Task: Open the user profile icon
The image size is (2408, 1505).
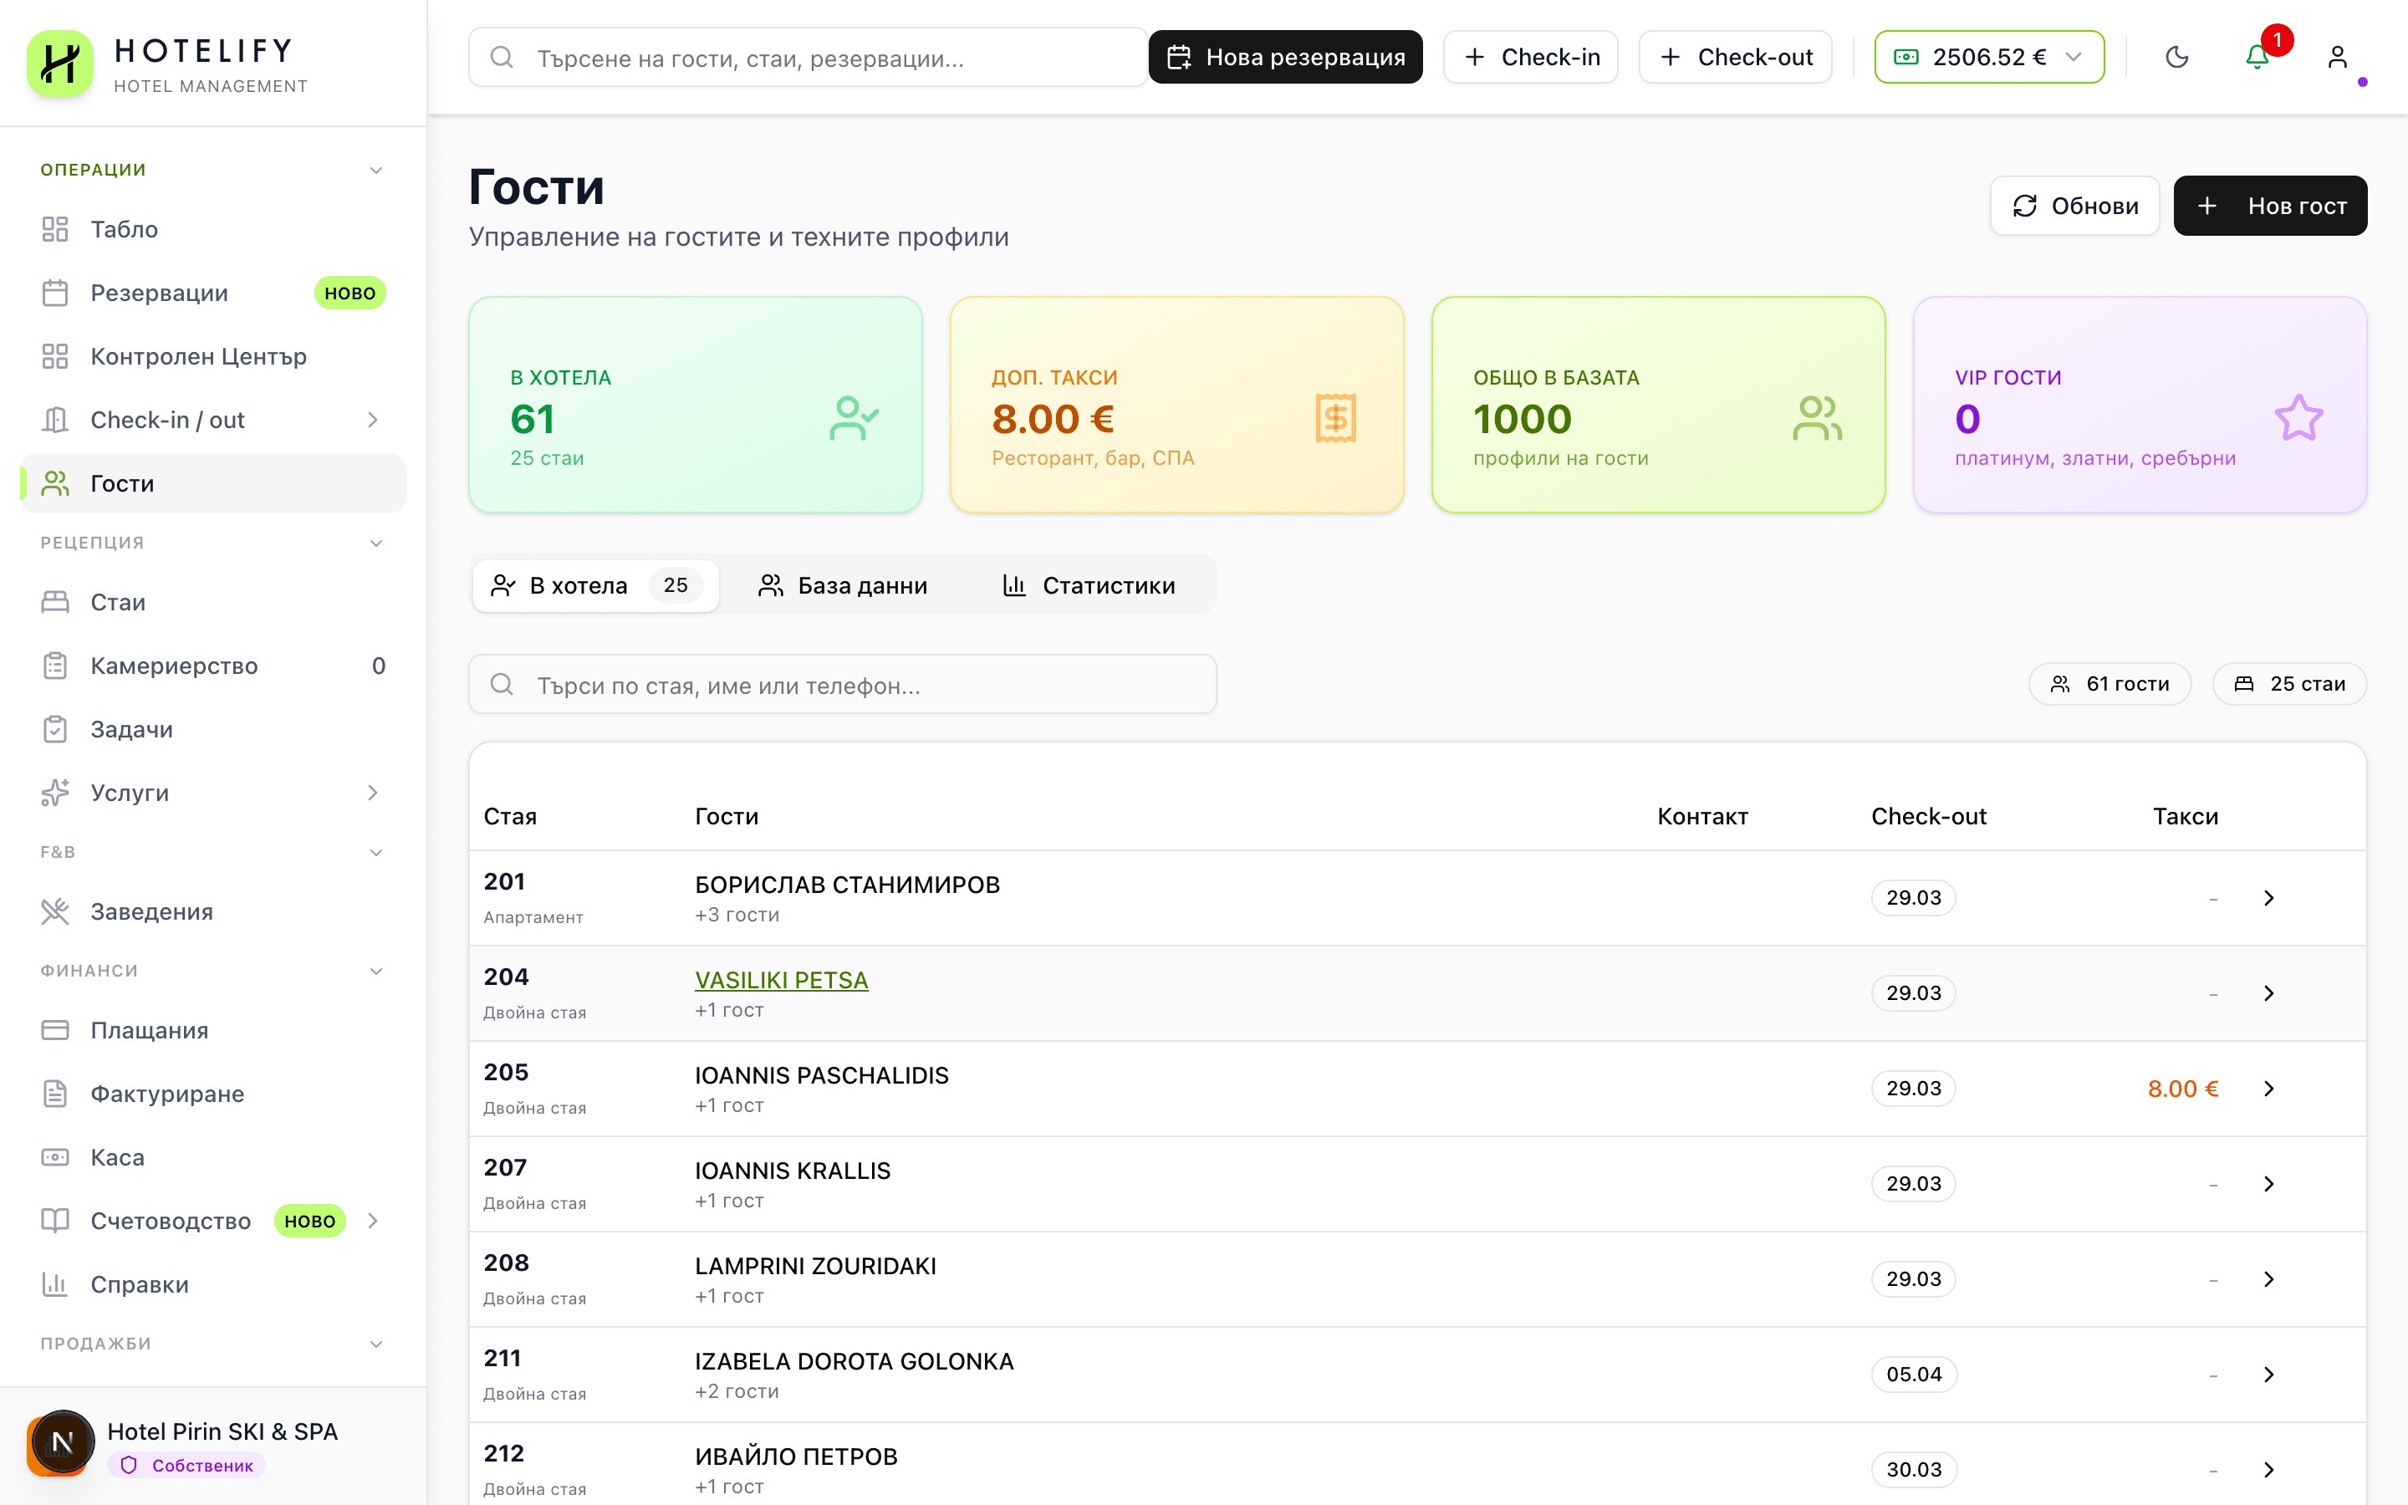Action: pos(2338,57)
